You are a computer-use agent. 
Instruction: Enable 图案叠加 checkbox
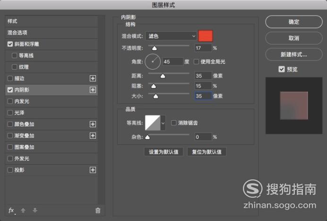click(10, 147)
